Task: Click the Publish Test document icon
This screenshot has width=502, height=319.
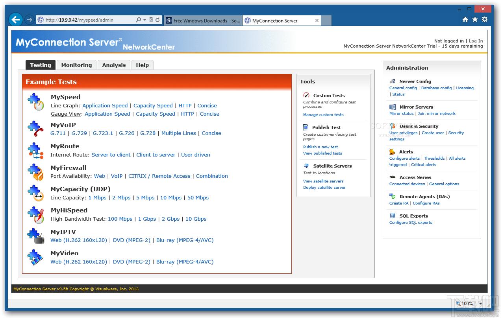Action: point(306,127)
